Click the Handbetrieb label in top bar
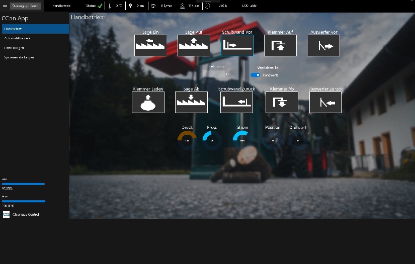 pos(61,6)
